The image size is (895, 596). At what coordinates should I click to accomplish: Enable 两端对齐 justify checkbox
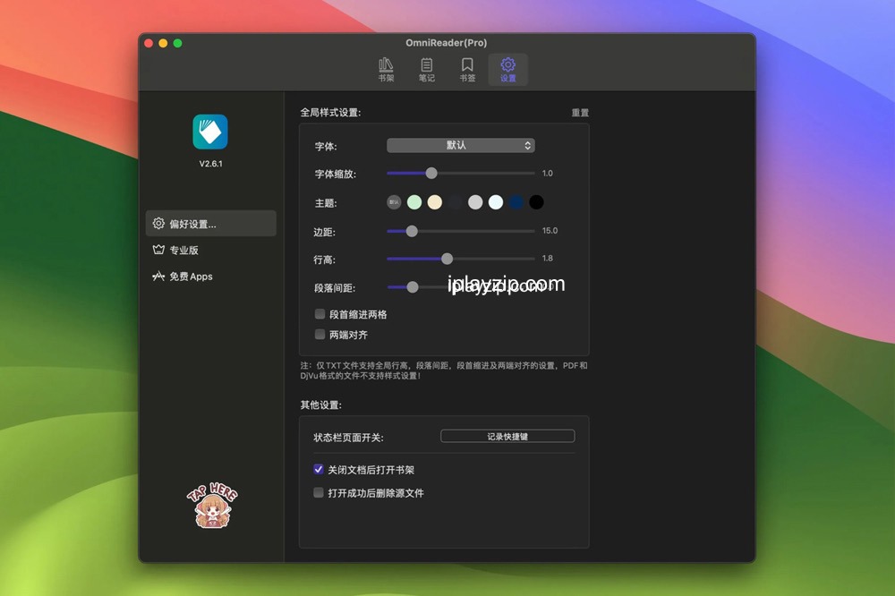click(320, 335)
